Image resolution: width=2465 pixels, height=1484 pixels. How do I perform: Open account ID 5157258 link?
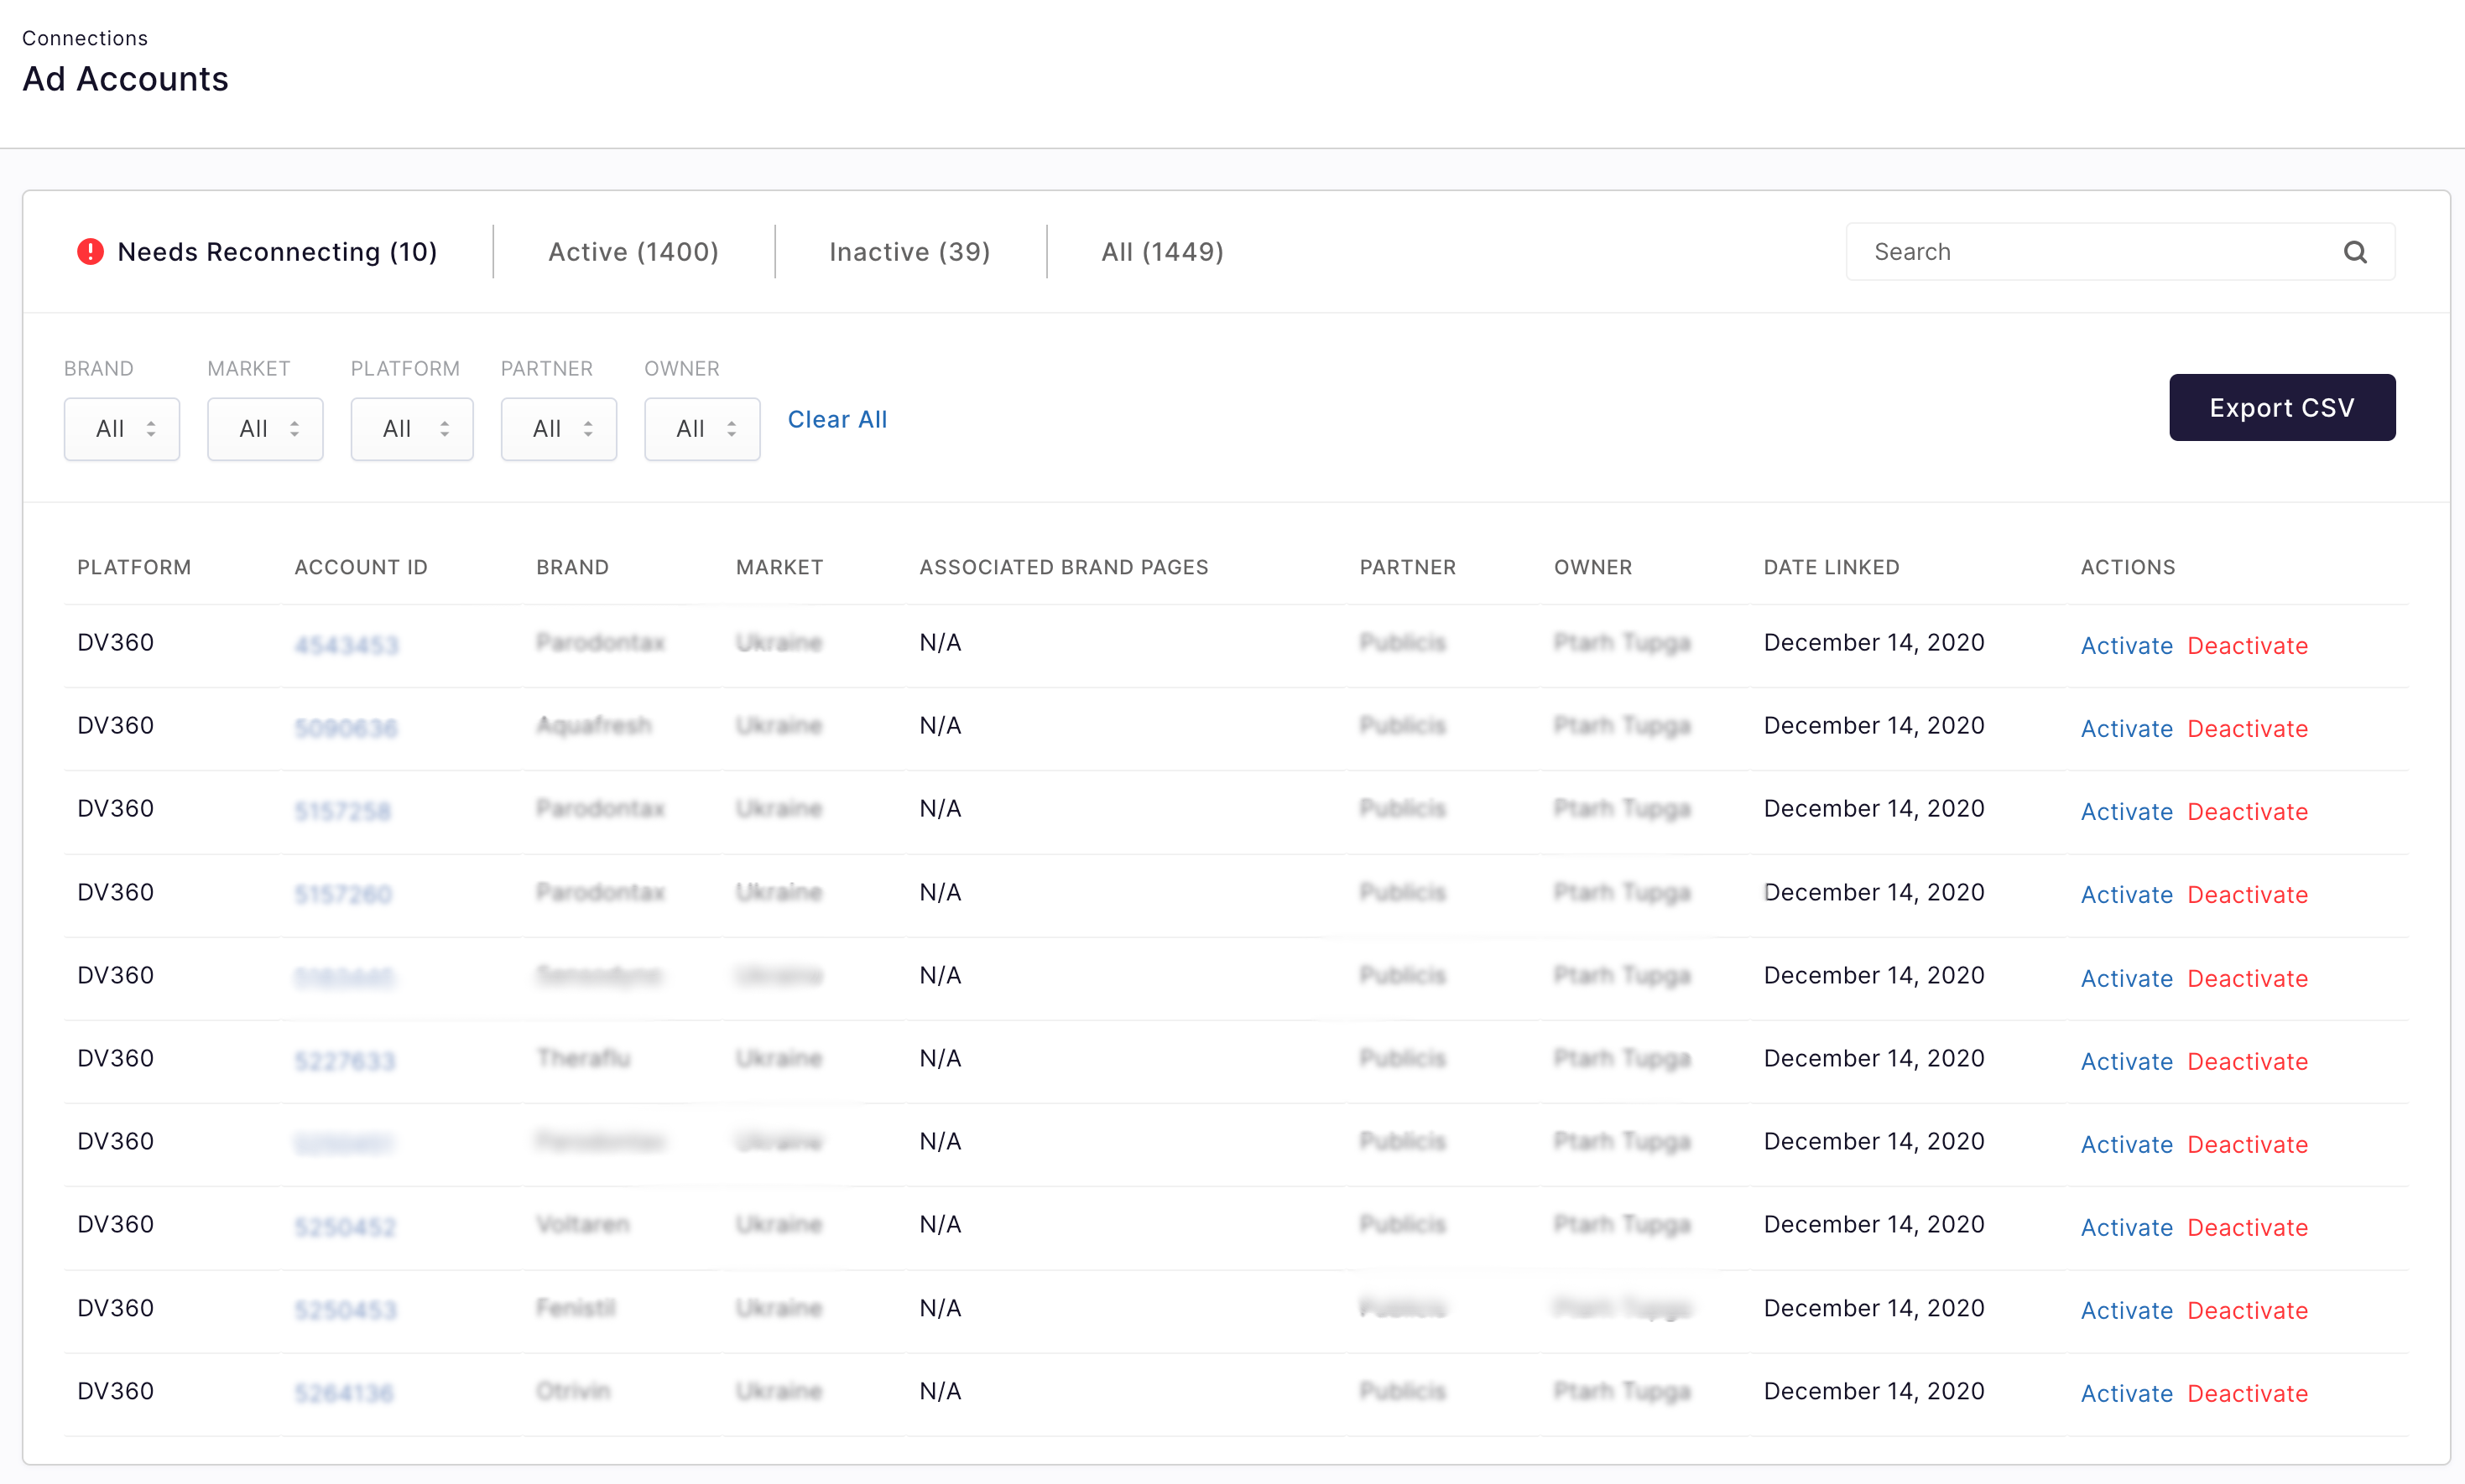pos(342,812)
